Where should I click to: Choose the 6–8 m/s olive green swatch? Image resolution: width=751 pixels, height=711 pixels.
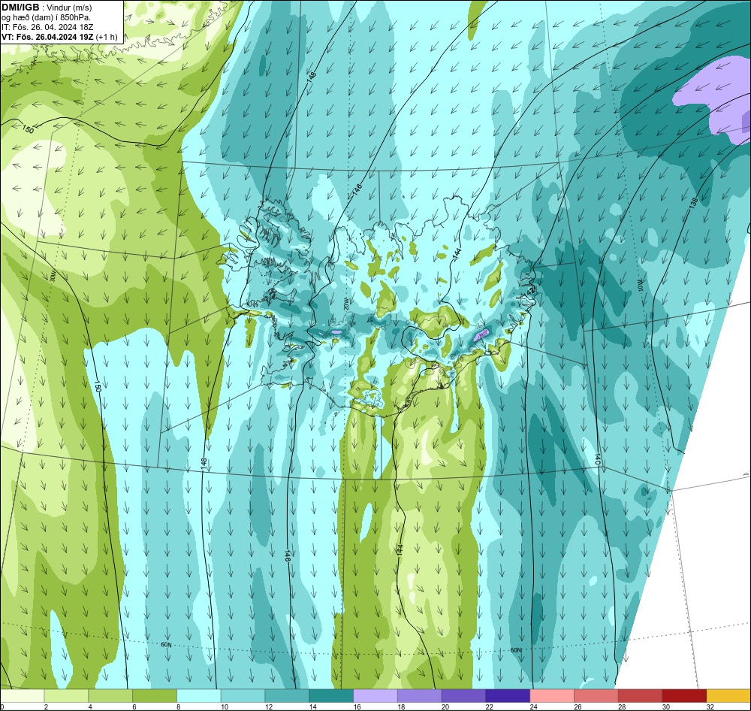click(x=155, y=696)
